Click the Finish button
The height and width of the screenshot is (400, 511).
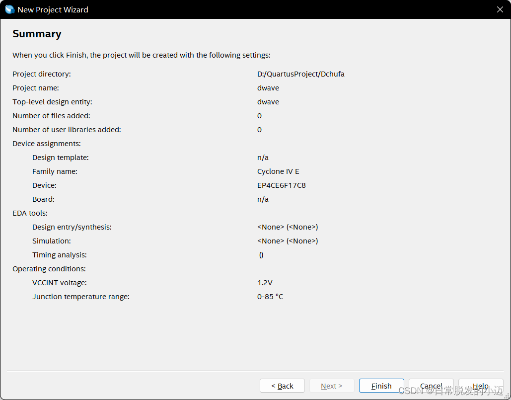click(x=381, y=386)
